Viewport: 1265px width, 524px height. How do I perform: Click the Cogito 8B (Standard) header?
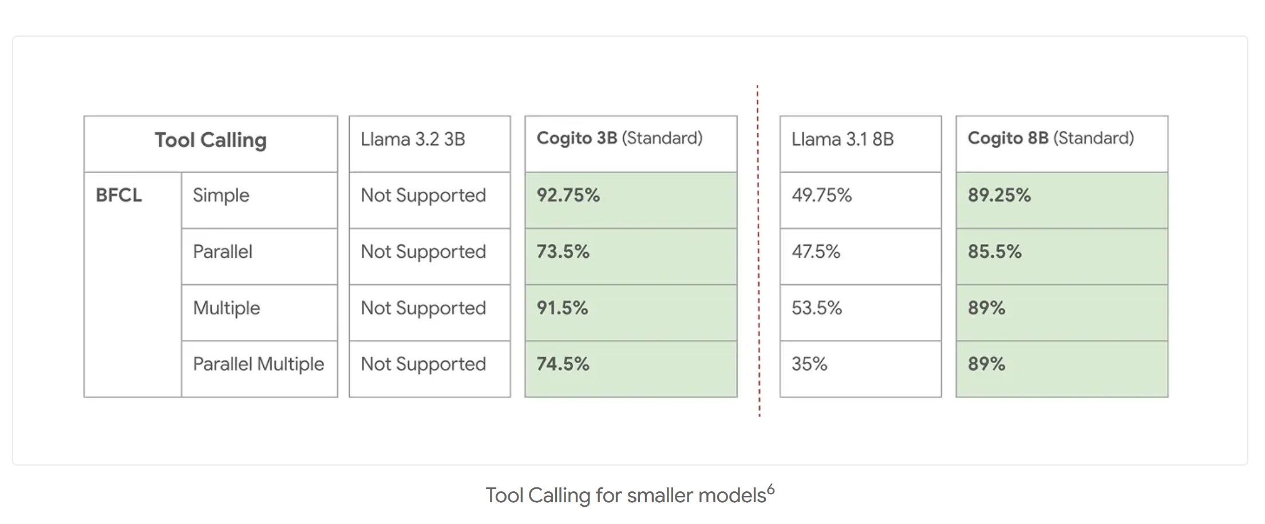(1062, 144)
